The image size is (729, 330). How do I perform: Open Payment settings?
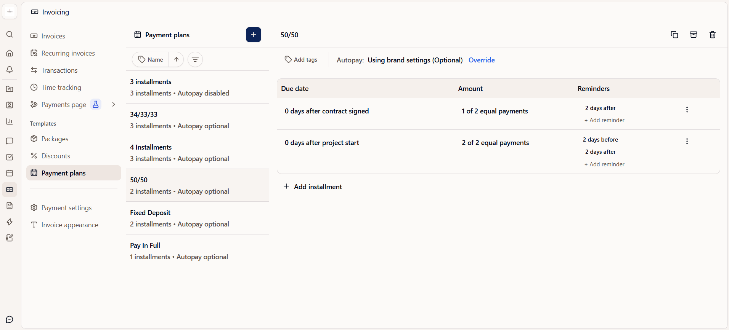(x=74, y=208)
